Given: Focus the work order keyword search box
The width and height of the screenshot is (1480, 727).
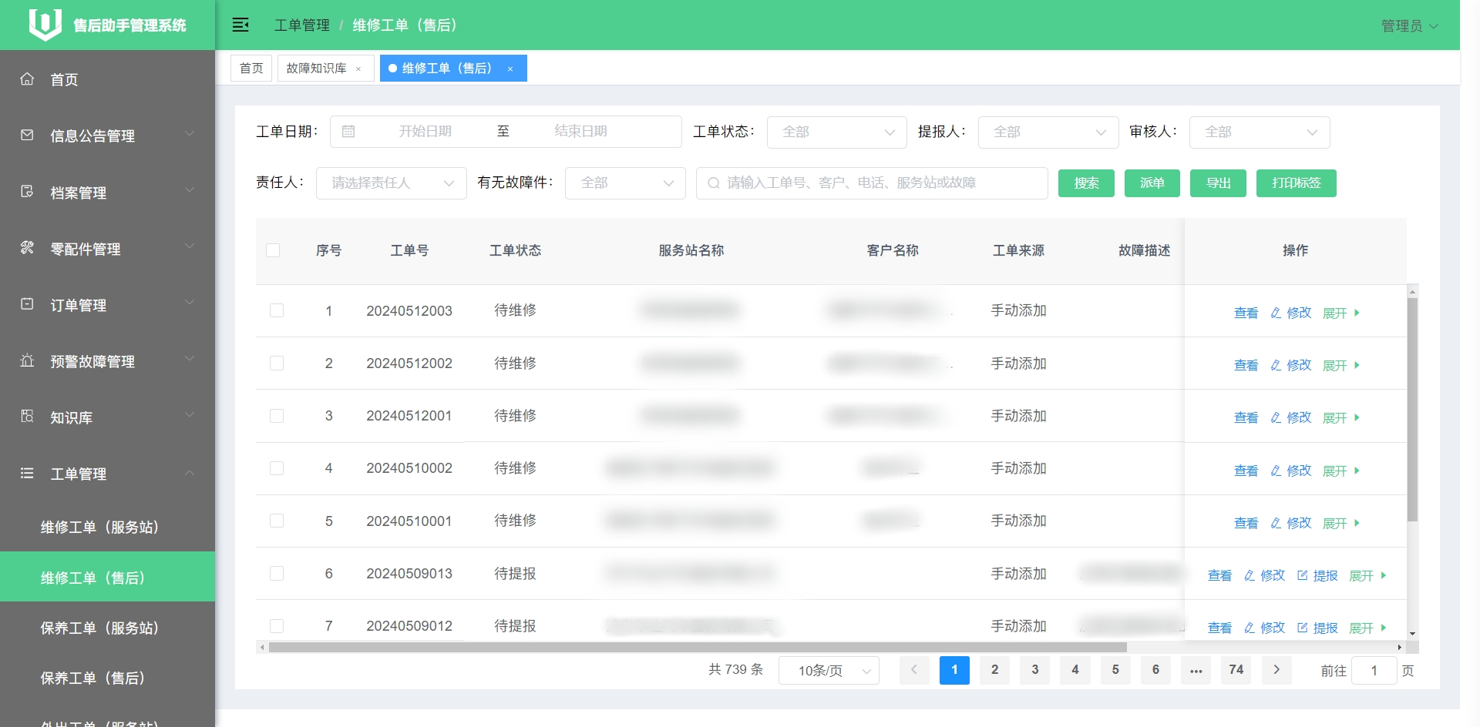Looking at the screenshot, I should pos(872,183).
